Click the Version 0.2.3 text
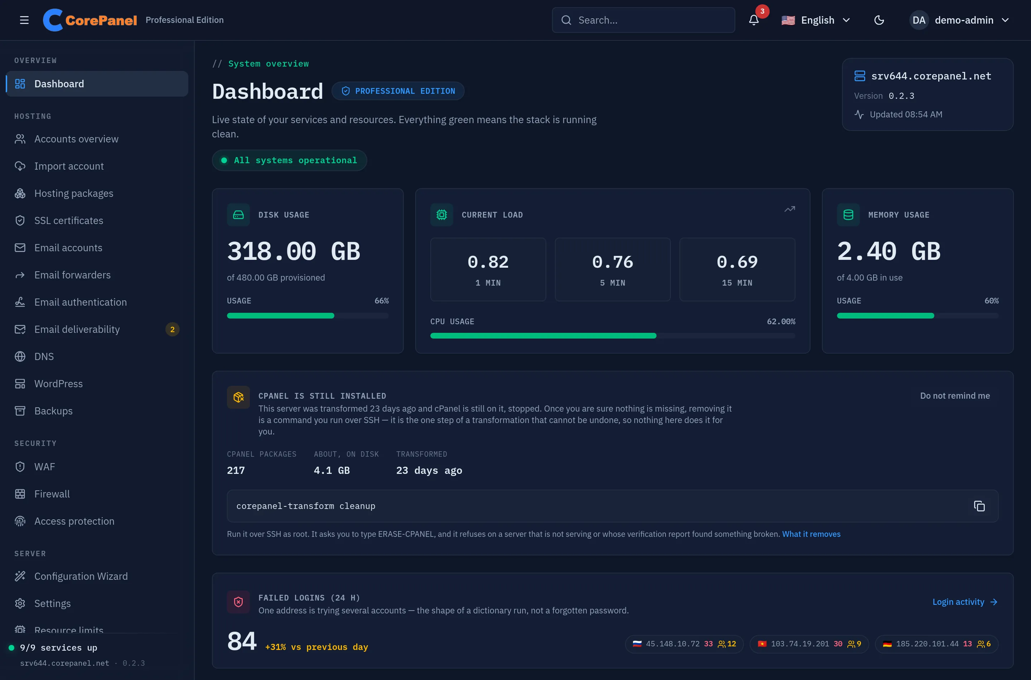1031x680 pixels. pos(884,96)
